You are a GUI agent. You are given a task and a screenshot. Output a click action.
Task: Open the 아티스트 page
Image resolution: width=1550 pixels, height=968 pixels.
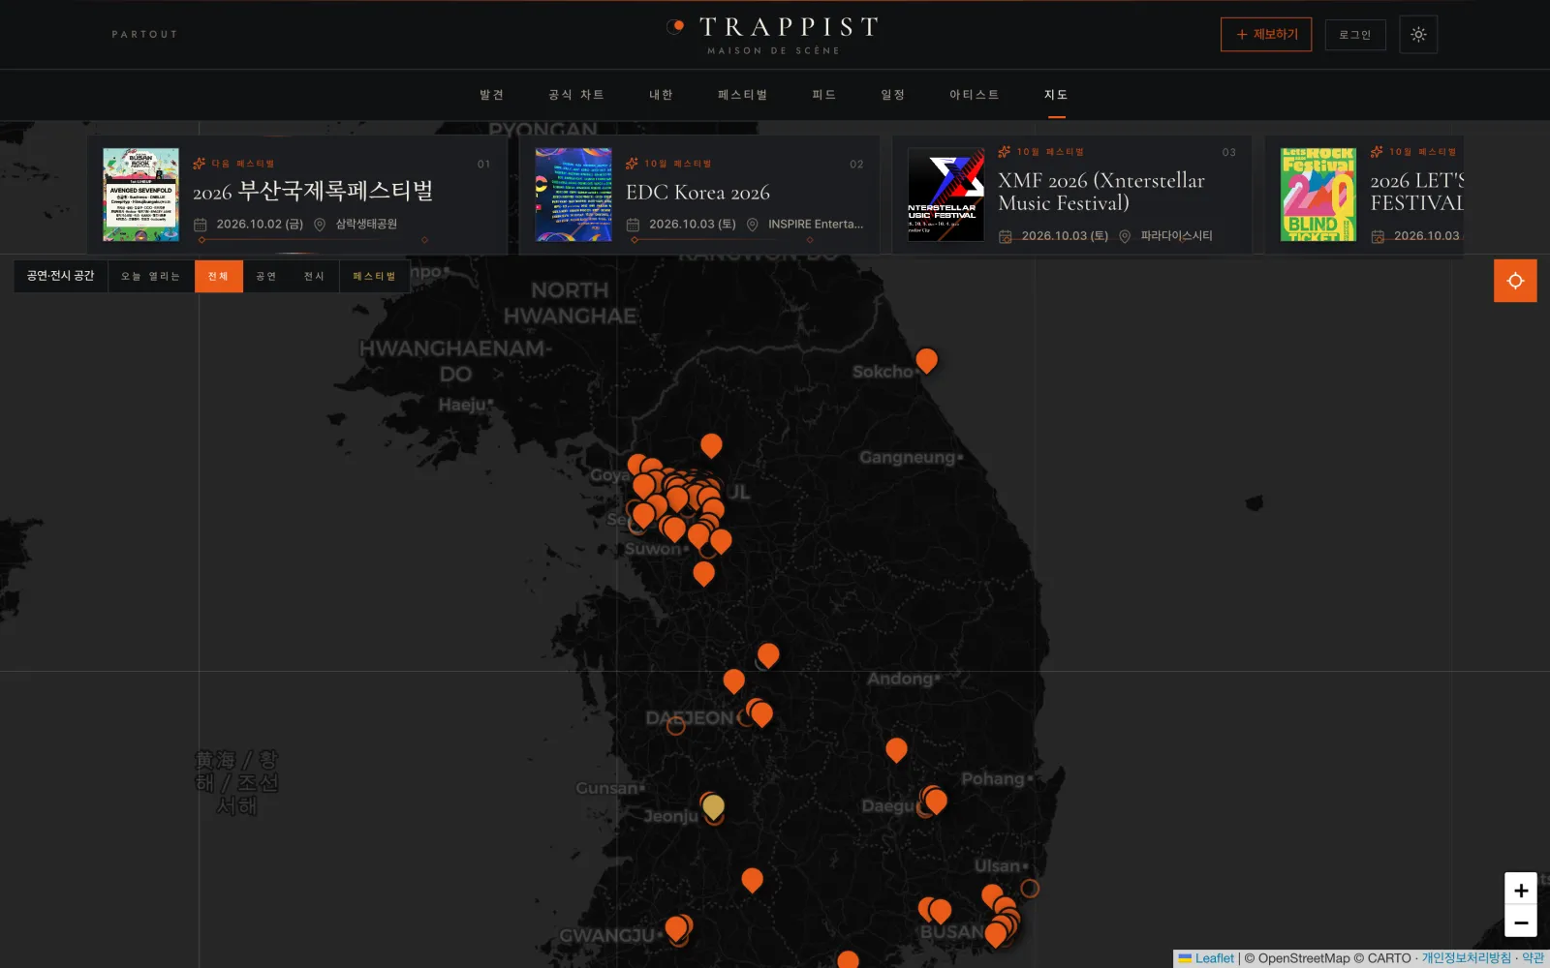point(975,95)
